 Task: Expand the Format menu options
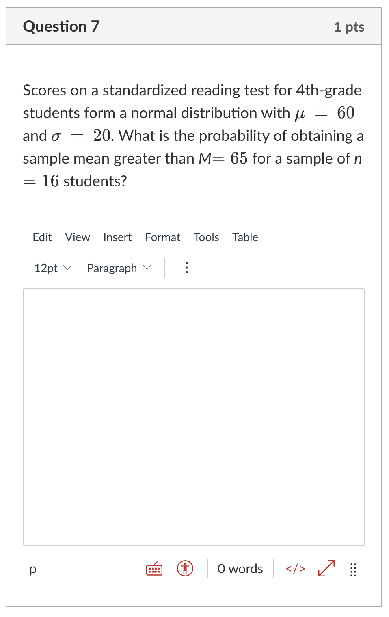[x=162, y=237]
